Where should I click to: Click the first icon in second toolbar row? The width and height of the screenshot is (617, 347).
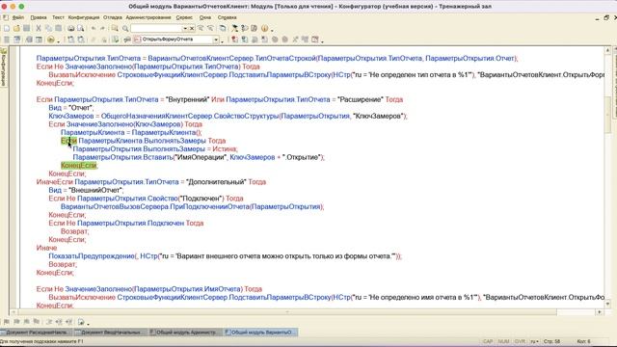coord(7,40)
